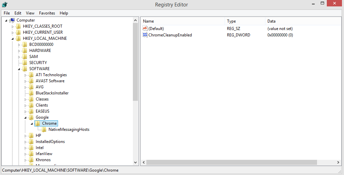
Task: Sort by the Type column header
Action: pyautogui.click(x=245, y=21)
